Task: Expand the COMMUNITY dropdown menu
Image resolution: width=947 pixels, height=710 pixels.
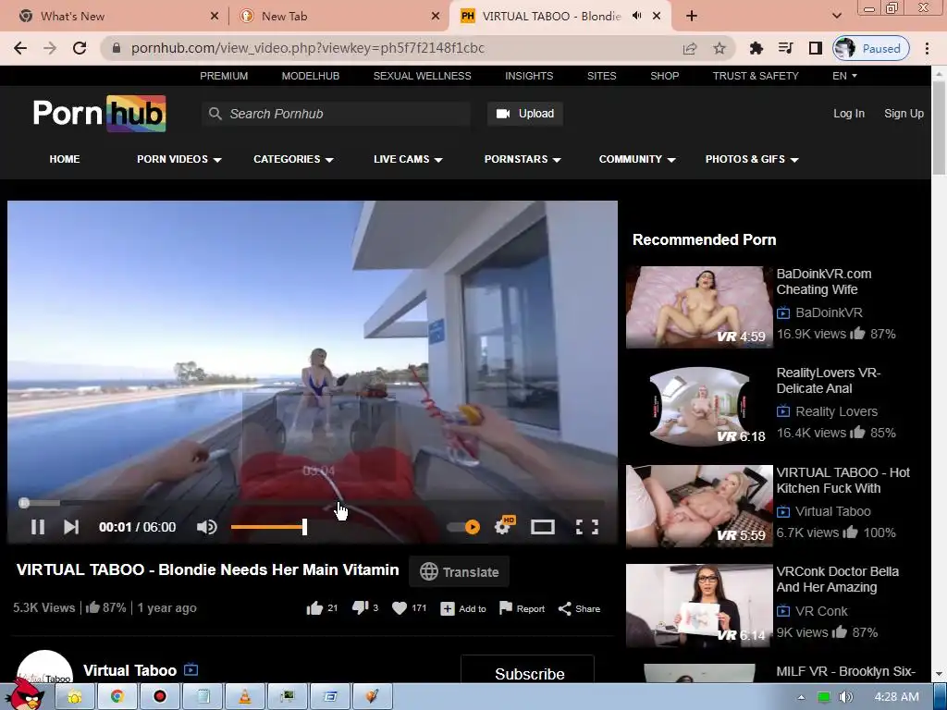Action: 636,159
